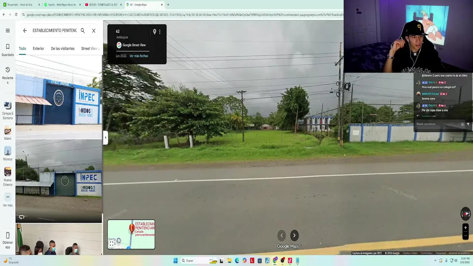Zoom out with the minus button
This screenshot has width=473, height=266.
coord(466,236)
